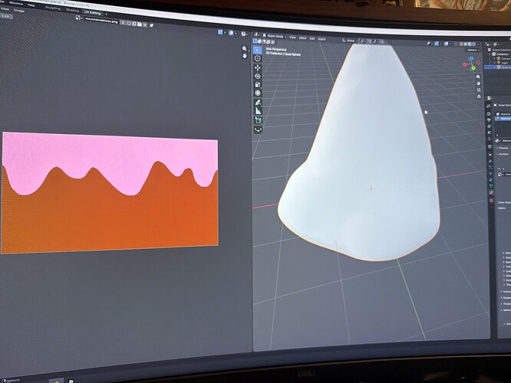Screen dimensions: 511x383
Task: Switch perspective/orthographic grid icon in viewport
Action: (479, 97)
